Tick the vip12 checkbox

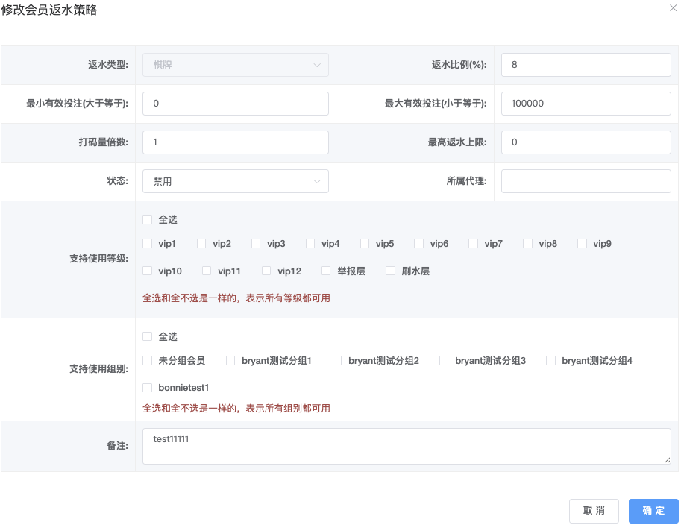tap(267, 271)
